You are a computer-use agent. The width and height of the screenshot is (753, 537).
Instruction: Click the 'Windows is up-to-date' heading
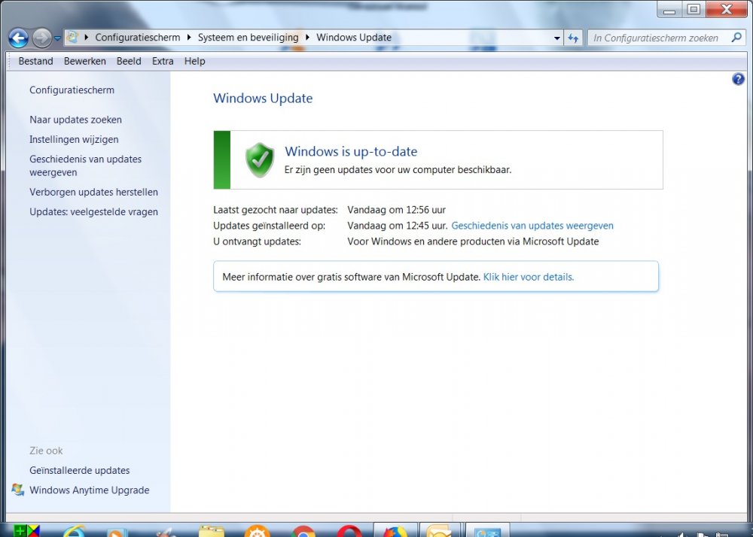pos(351,151)
